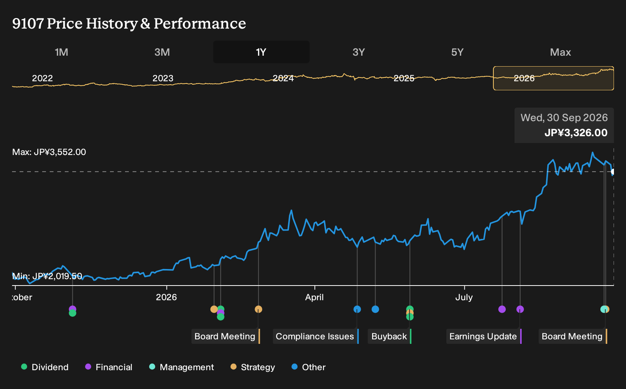Click the Wed, 30 Sep 2026 date

coord(564,118)
